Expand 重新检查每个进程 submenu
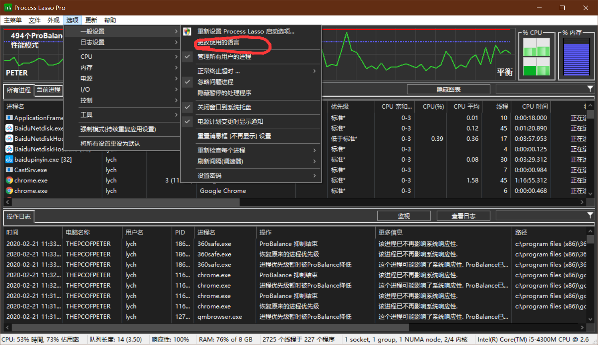Viewport: 598px width, 345px height. [x=251, y=150]
